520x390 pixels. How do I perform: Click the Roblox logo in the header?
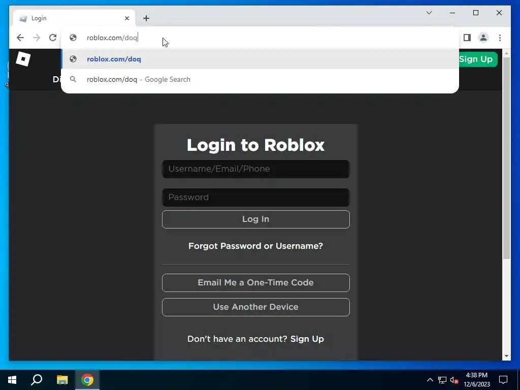pos(23,59)
